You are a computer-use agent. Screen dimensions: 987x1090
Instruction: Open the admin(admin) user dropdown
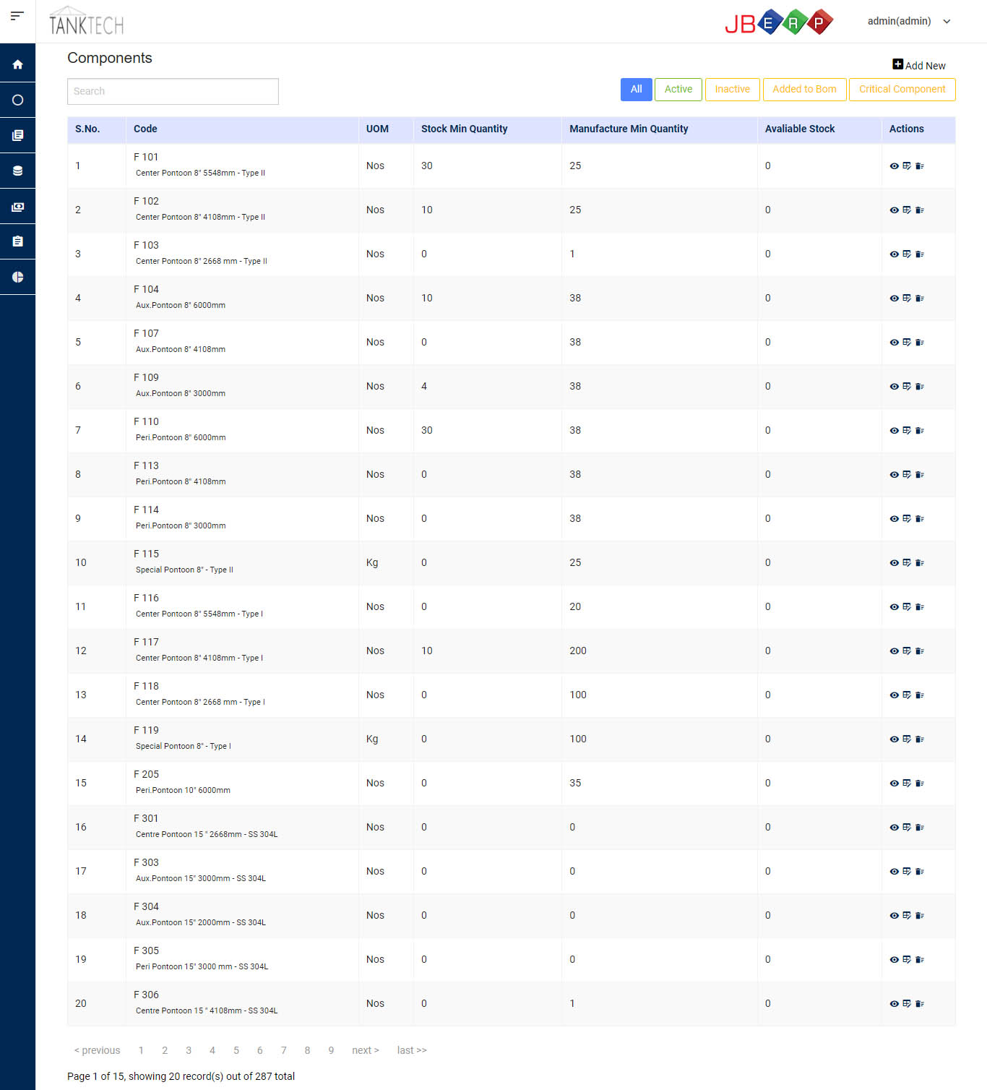click(909, 21)
